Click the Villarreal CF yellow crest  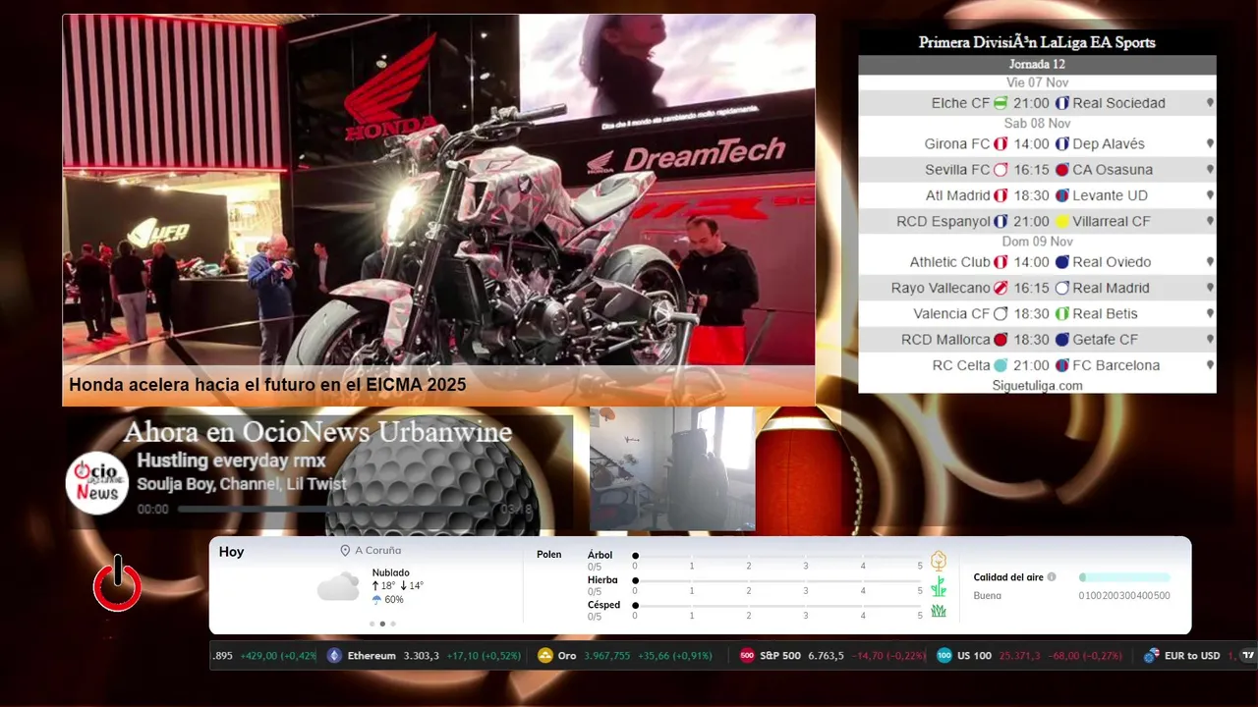[x=1062, y=222]
